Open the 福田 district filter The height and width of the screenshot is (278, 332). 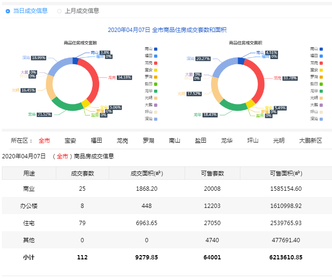(96, 141)
